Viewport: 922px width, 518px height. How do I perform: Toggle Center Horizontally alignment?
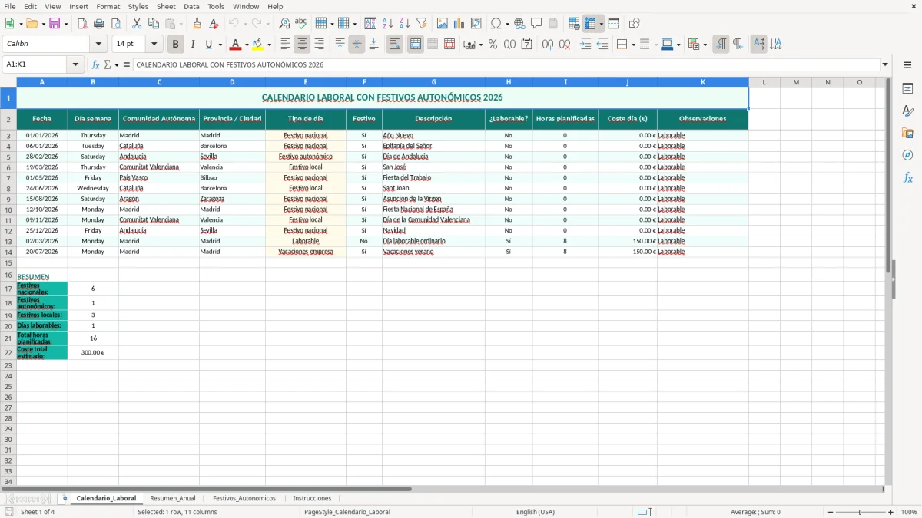(302, 45)
